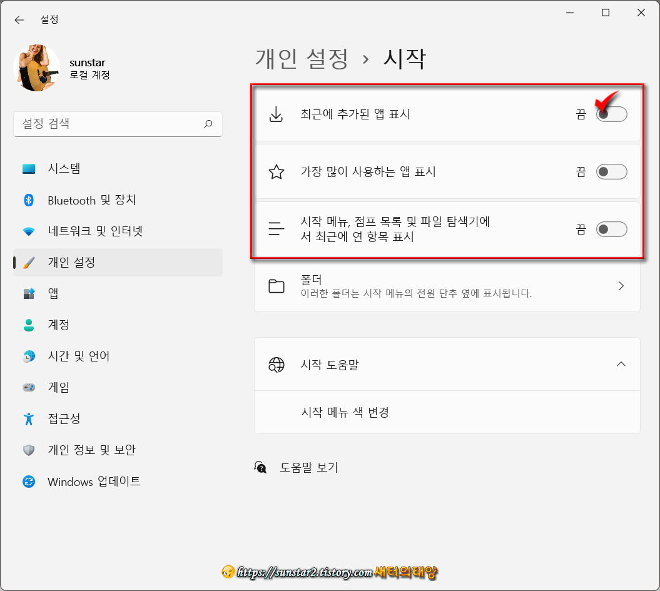Viewport: 660px width, 591px height.
Task: Enable showing recently opened items toggle
Action: pyautogui.click(x=611, y=229)
